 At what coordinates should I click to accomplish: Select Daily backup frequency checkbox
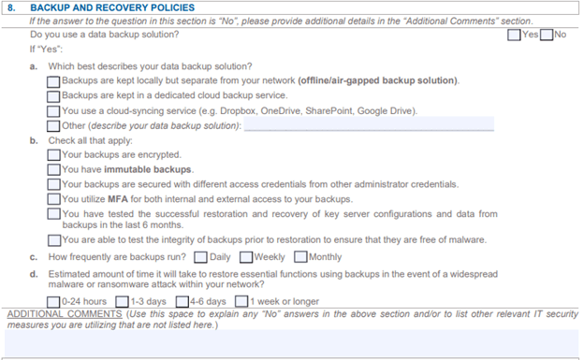(200, 258)
